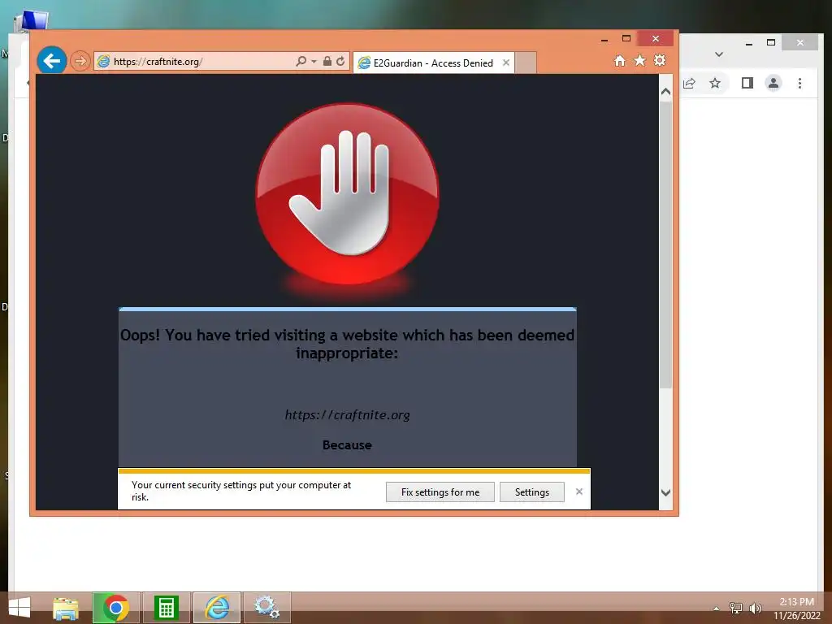Click the volume speaker tray icon

[x=756, y=609]
